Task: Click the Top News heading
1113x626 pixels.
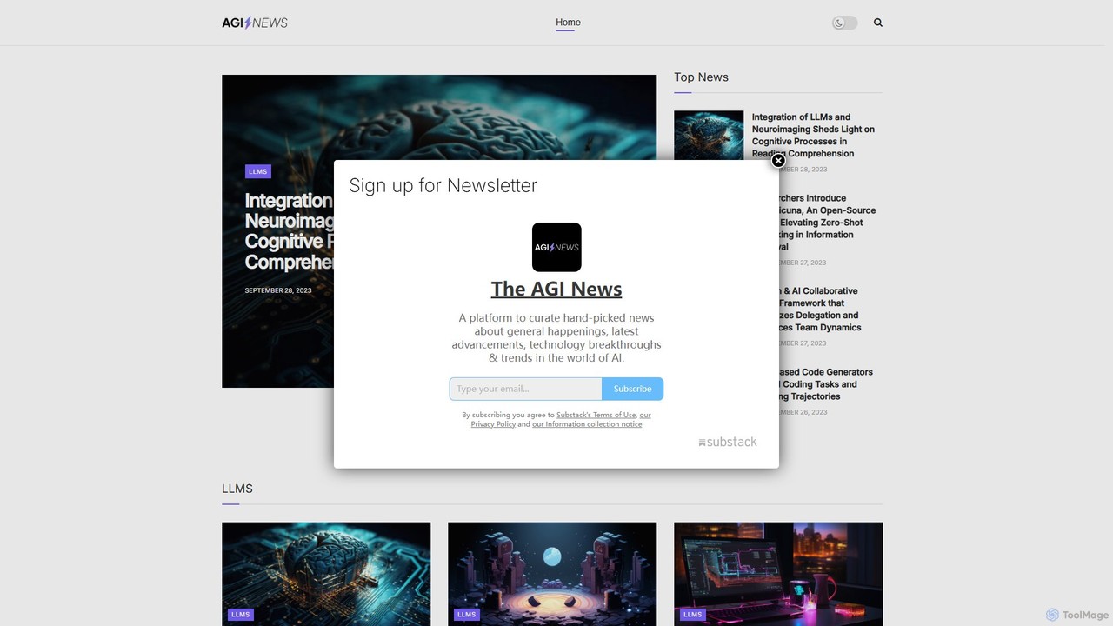Action: pos(701,77)
